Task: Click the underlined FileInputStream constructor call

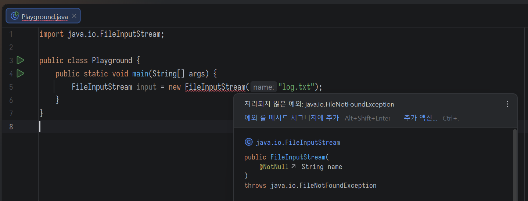Action: 215,87
